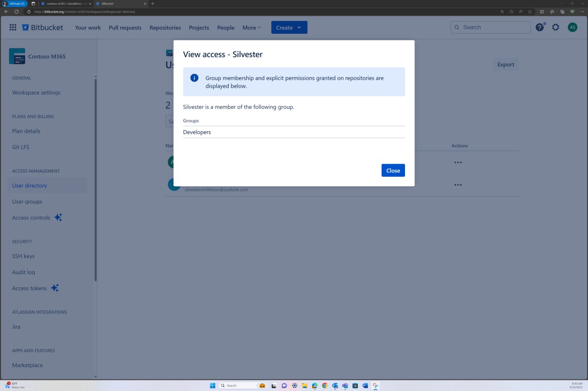Click the Contoso M365 workspace avatar
Viewport: 588px width, 391px height.
pos(17,56)
